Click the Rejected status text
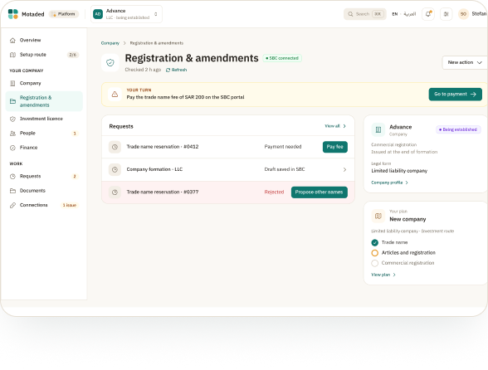Screen dimensions: 488x370 click(x=274, y=192)
